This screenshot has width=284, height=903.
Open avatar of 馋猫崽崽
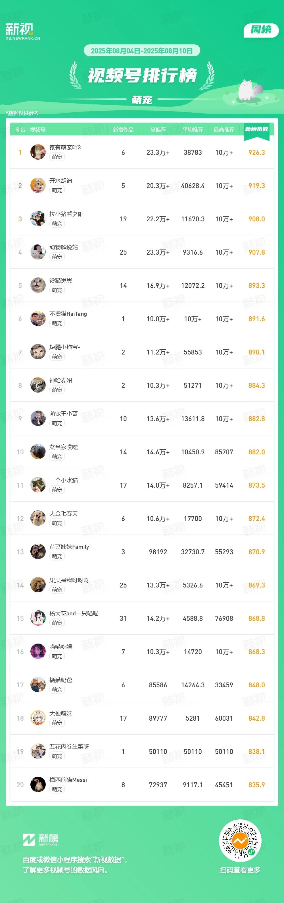pos(38,285)
